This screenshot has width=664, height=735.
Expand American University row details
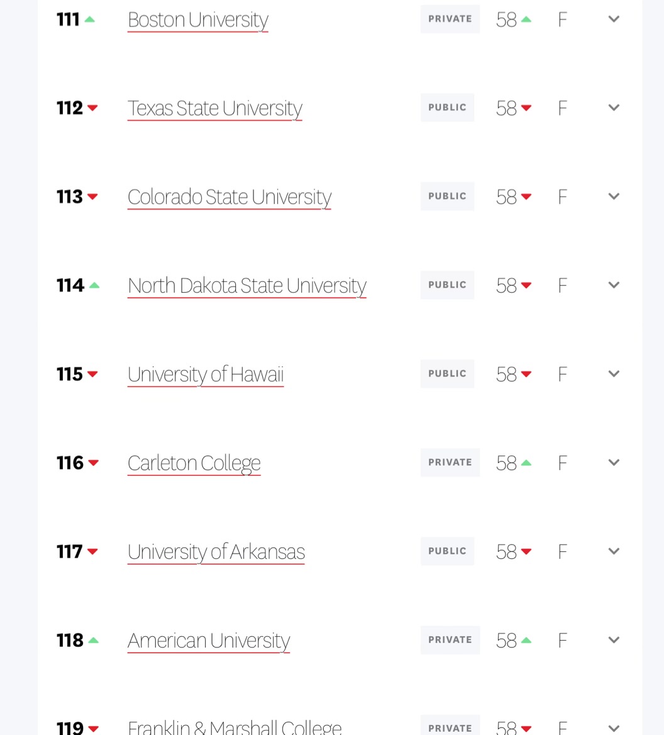(614, 640)
